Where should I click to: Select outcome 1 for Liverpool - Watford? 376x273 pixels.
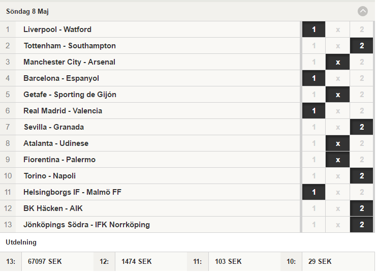coord(314,29)
